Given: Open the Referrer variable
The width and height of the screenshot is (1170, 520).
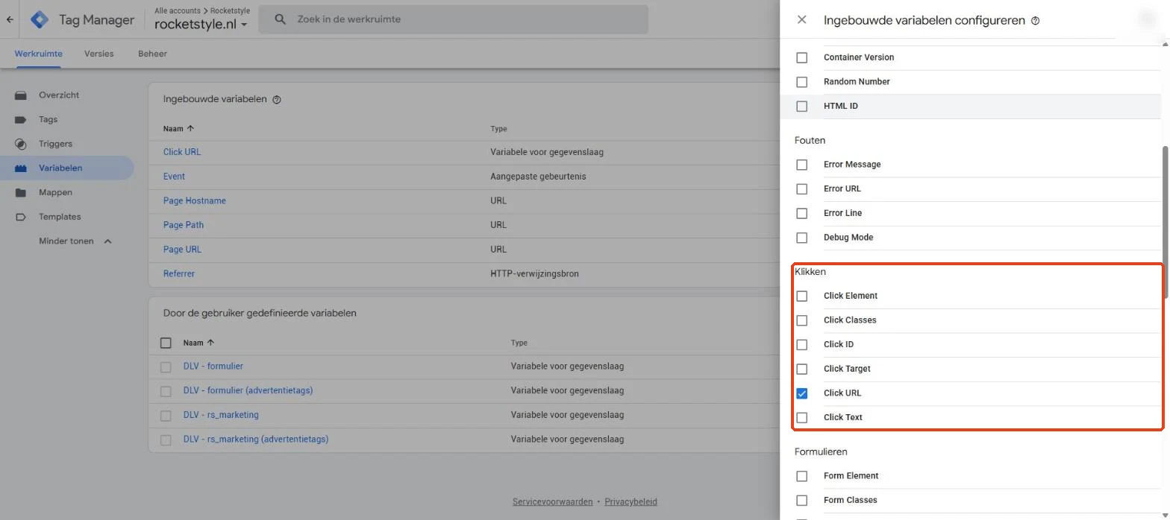Looking at the screenshot, I should [x=179, y=274].
